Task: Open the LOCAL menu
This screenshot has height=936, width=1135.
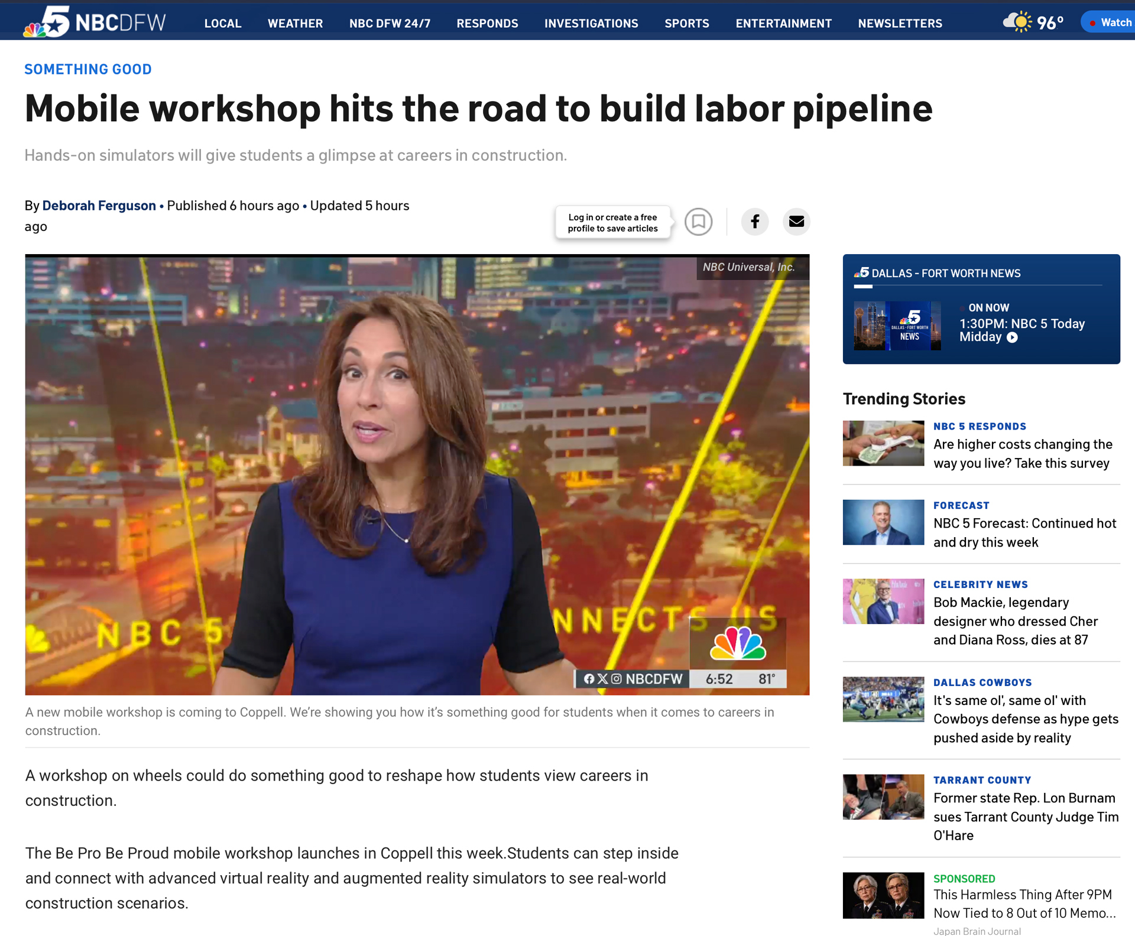Action: pos(223,23)
